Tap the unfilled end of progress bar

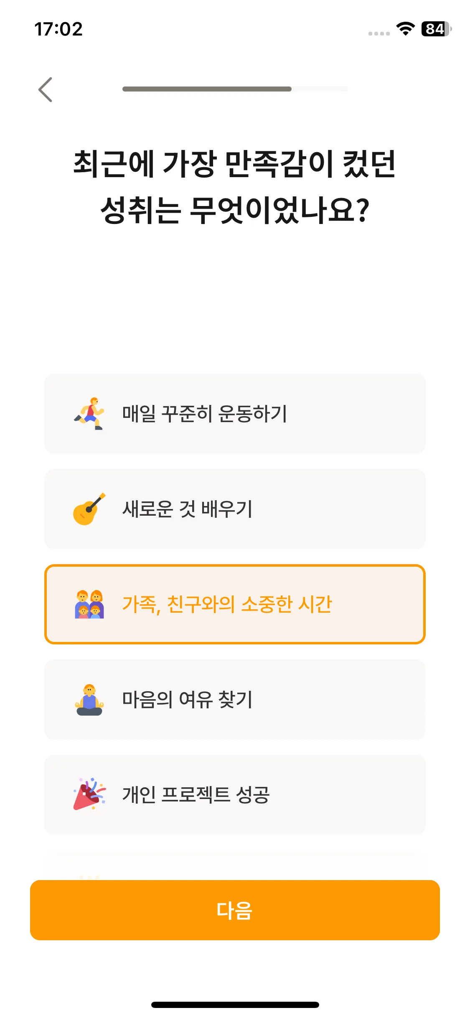pos(320,89)
